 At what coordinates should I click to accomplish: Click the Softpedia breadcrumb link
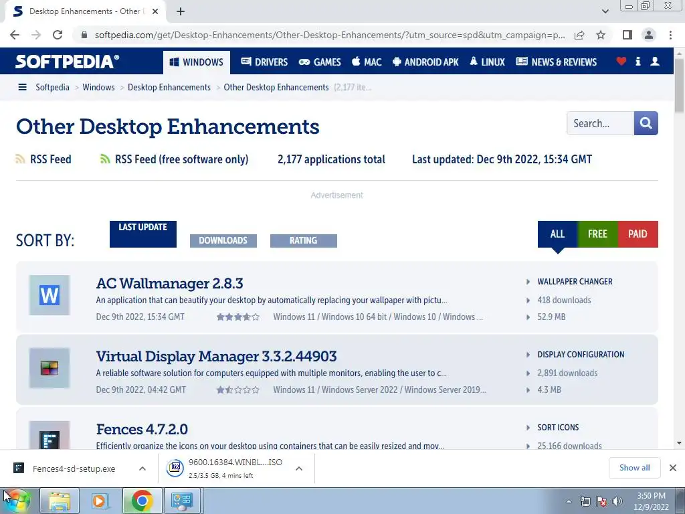point(52,88)
